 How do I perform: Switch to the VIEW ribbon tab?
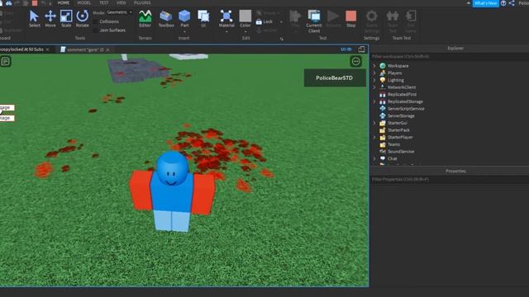pyautogui.click(x=122, y=3)
